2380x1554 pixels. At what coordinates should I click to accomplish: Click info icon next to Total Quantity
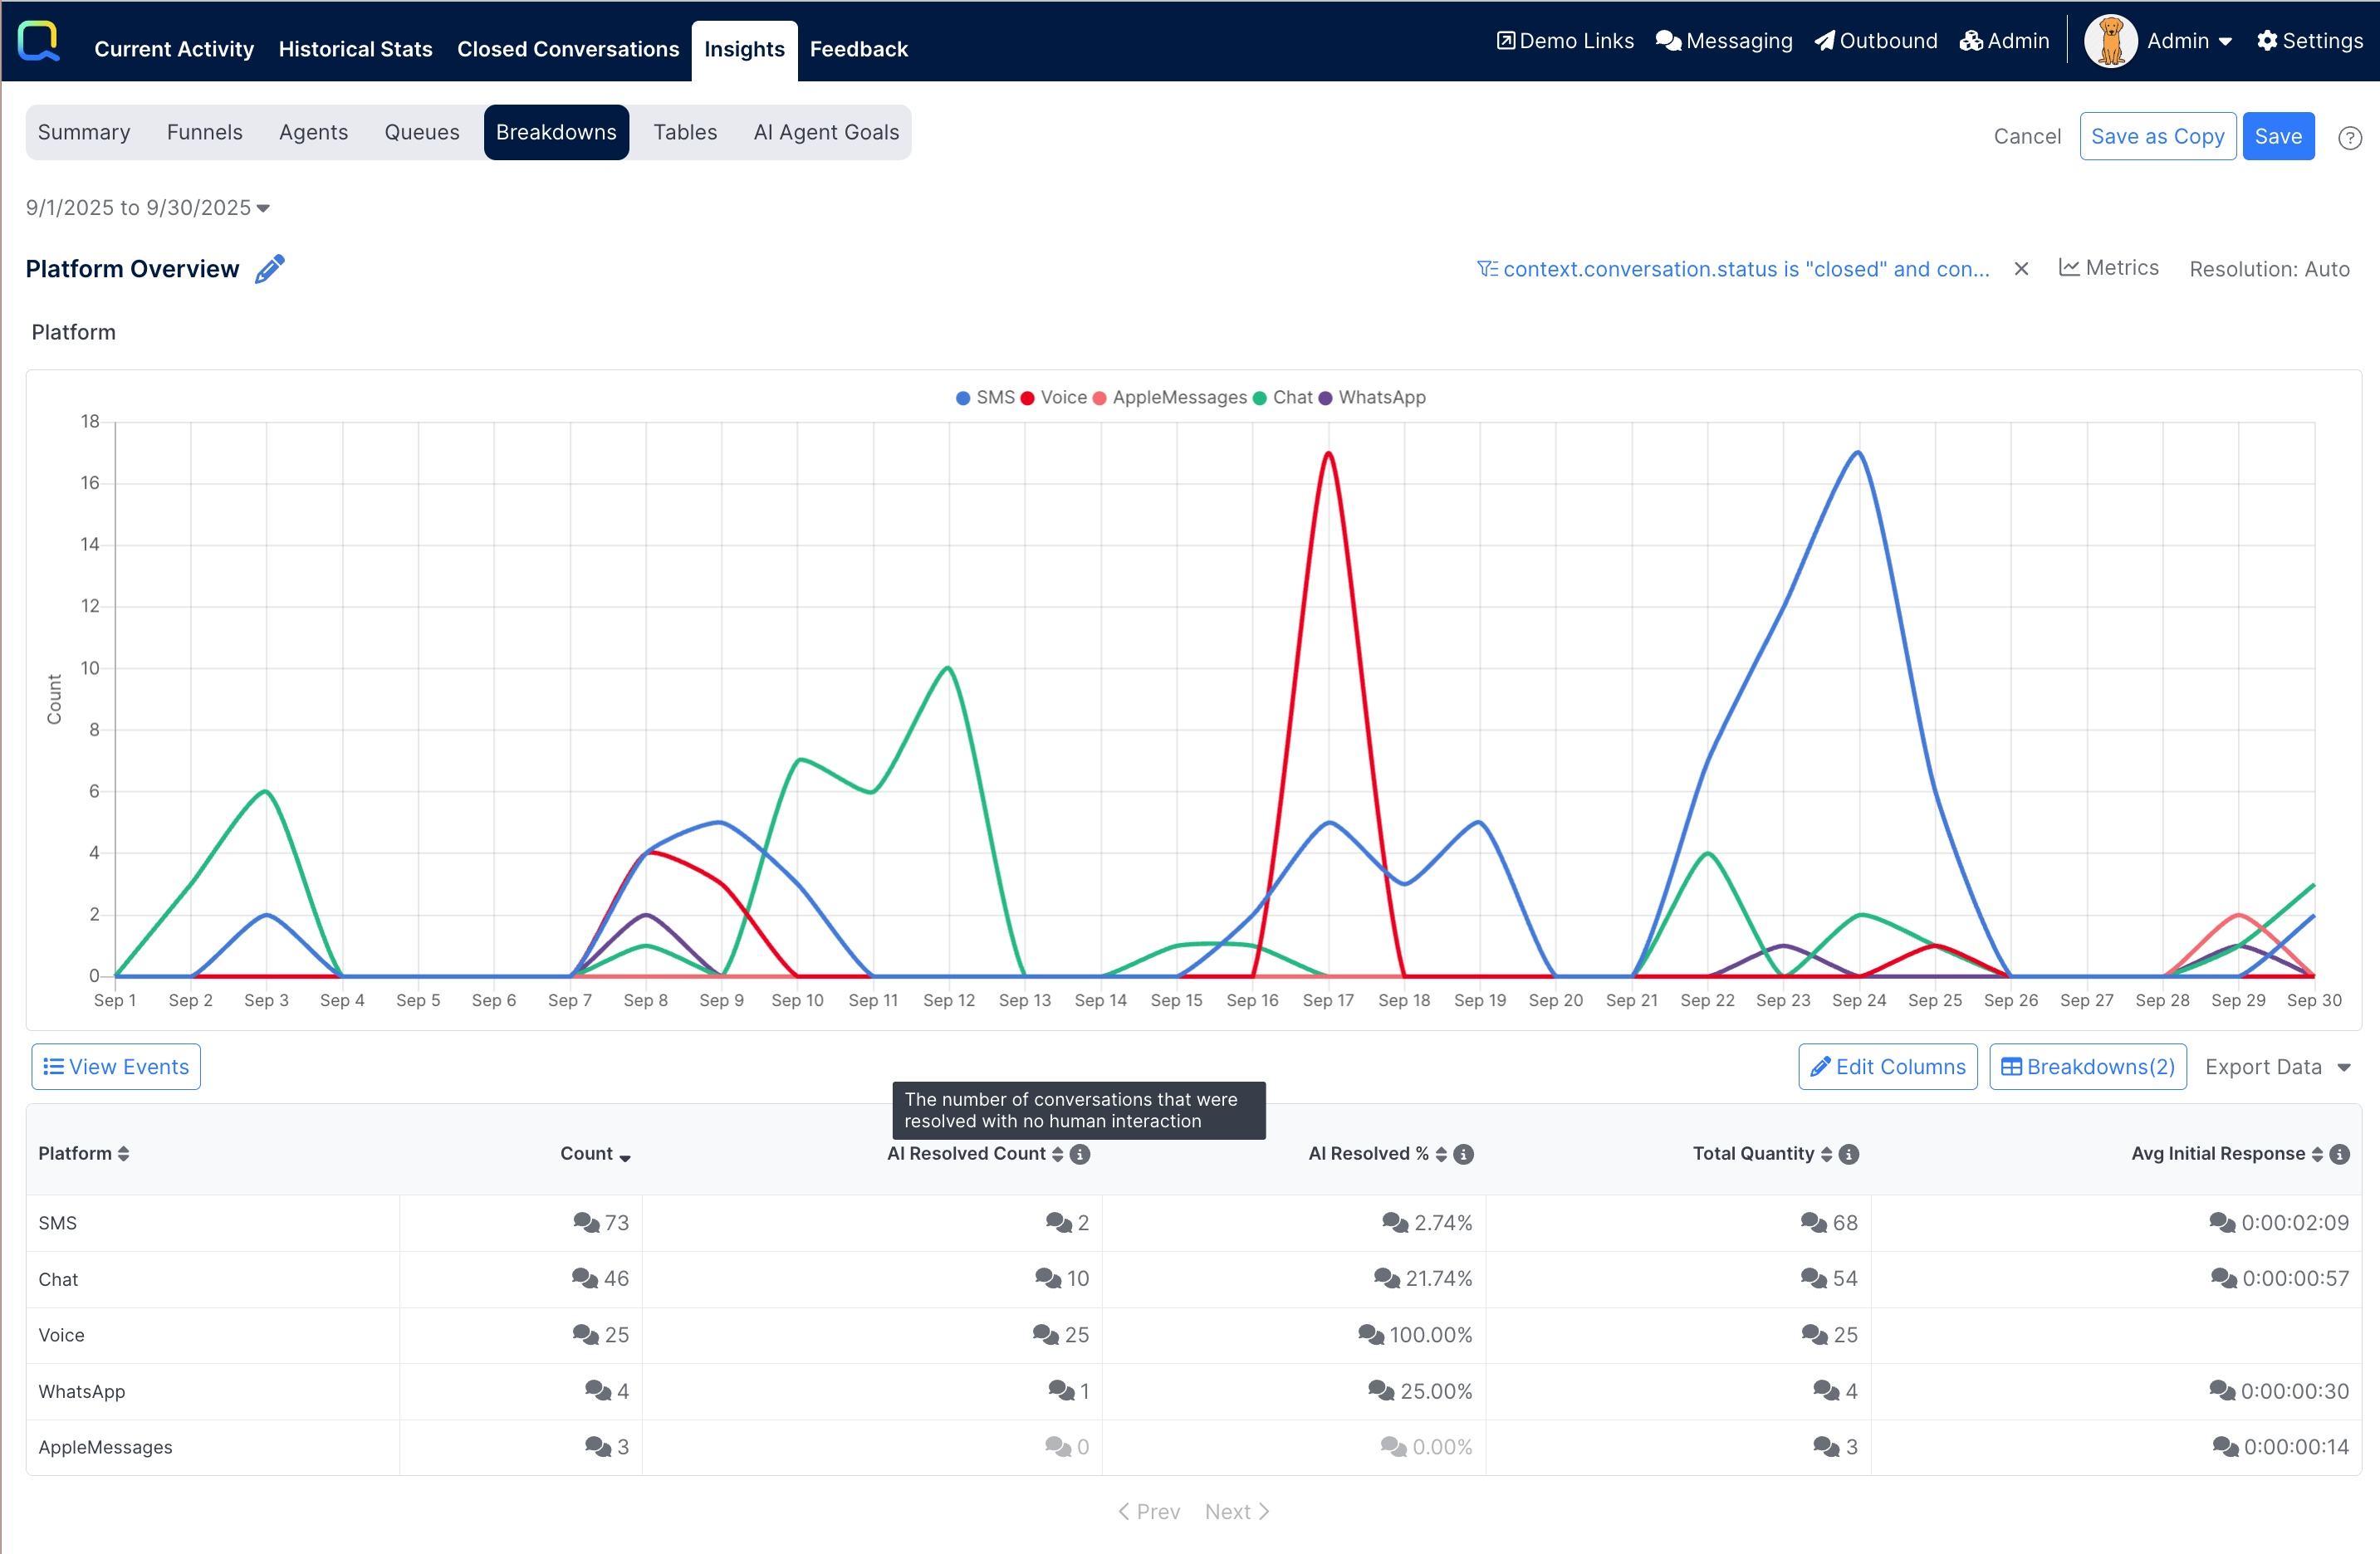pyautogui.click(x=1849, y=1154)
